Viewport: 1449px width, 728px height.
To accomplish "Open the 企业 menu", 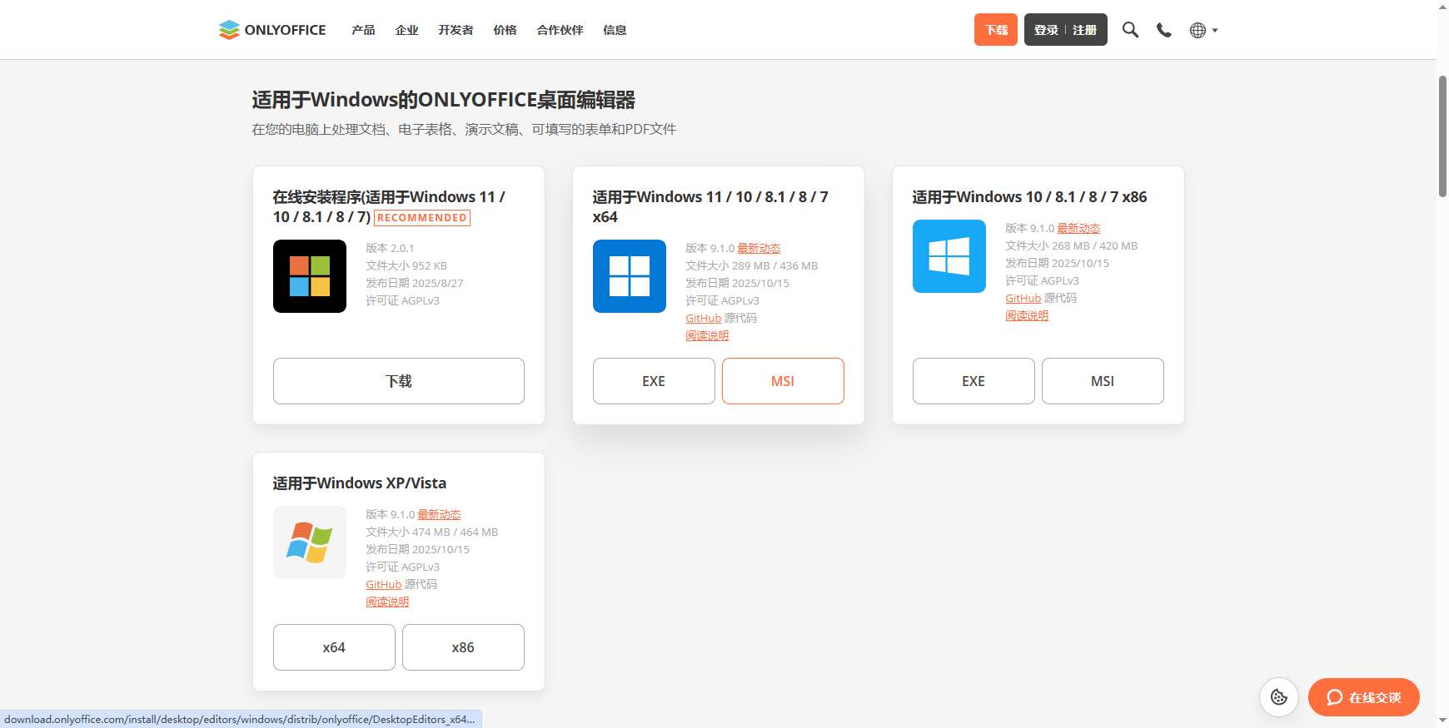I will point(406,30).
